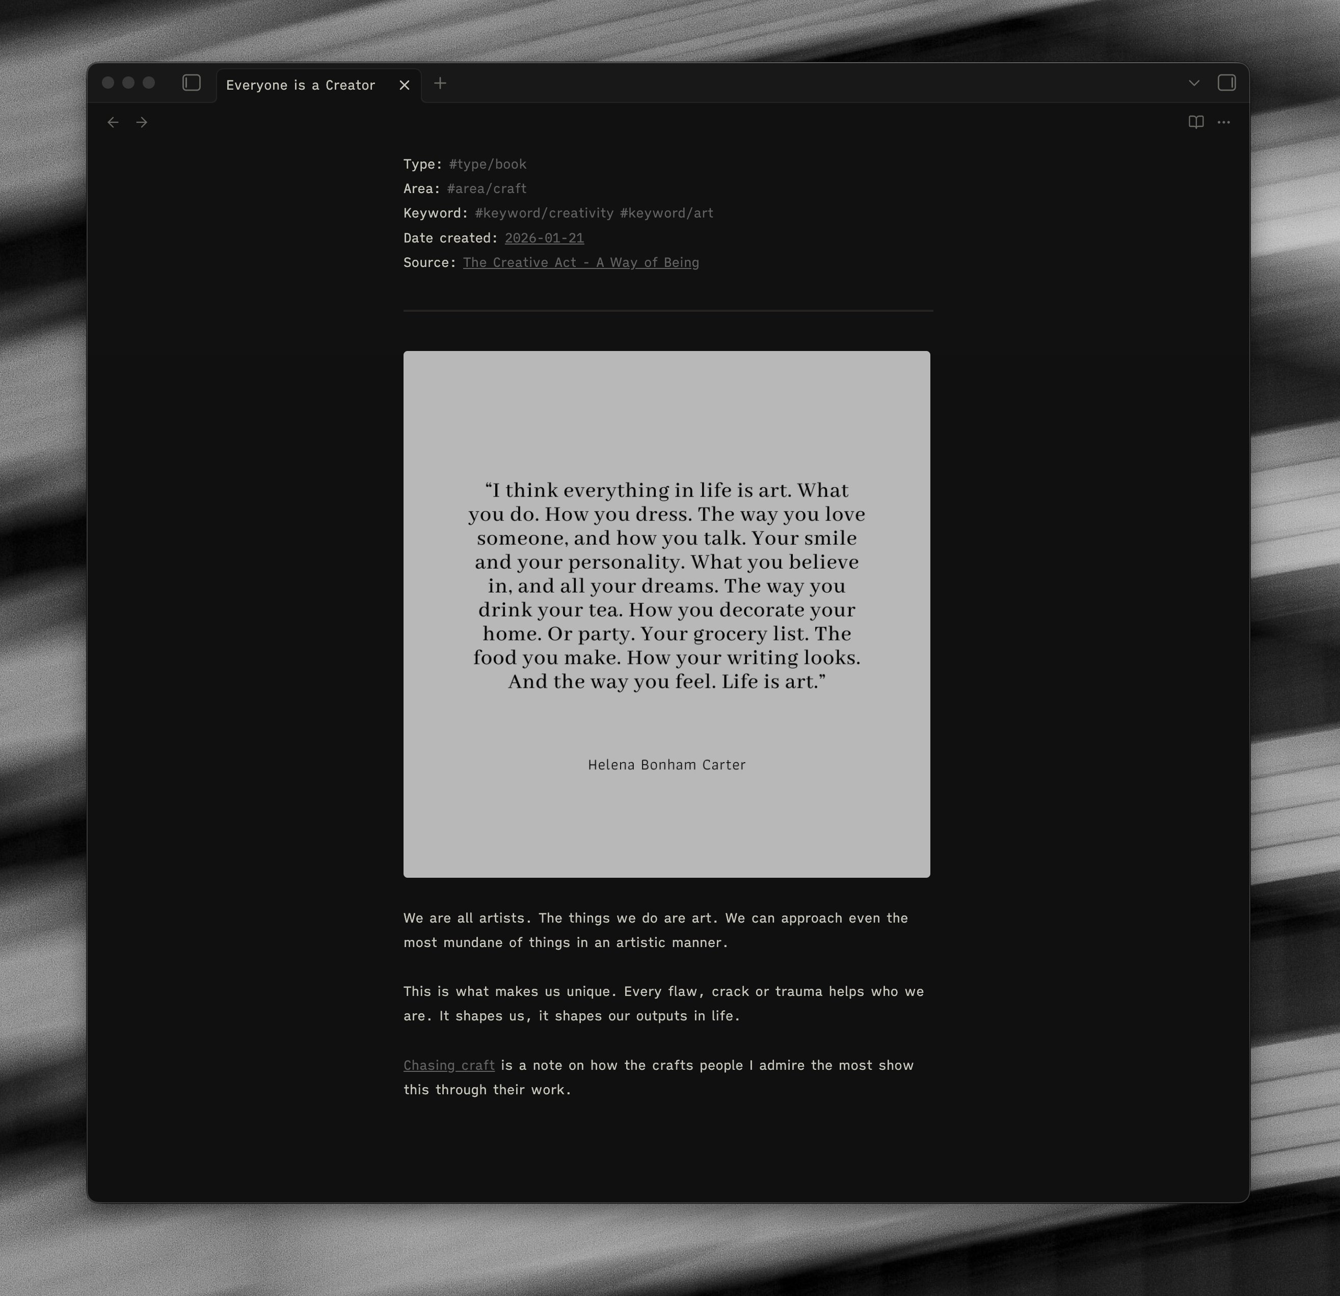Click the Helena Bonham Carter quote image

666,614
